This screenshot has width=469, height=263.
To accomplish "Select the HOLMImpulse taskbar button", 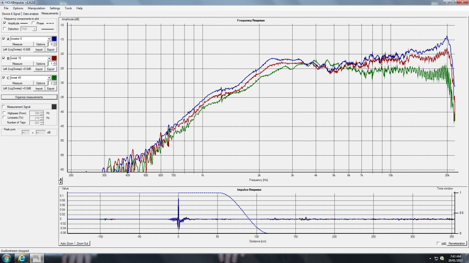I will pos(37,258).
